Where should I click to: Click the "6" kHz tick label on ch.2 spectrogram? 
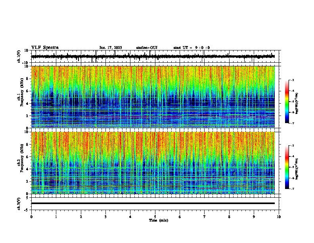(x=27, y=157)
